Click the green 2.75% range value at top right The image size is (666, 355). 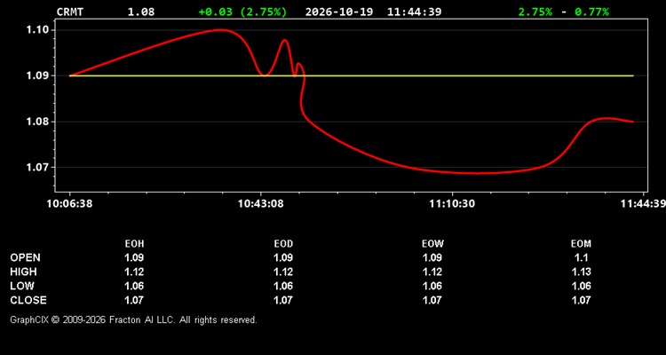tap(535, 12)
